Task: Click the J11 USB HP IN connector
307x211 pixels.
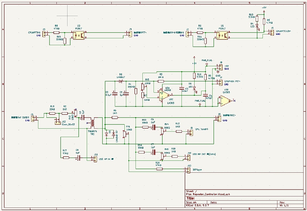Action: pos(95,158)
